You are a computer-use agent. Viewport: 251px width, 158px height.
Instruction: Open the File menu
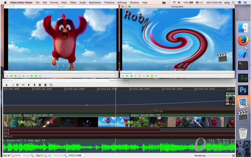[38, 3]
